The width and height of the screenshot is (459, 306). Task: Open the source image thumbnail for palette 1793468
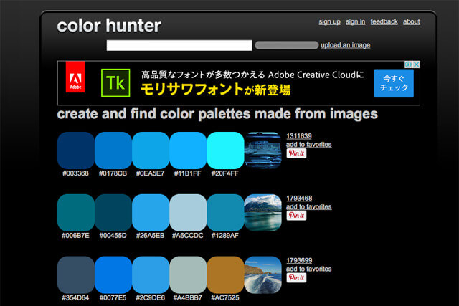(263, 213)
